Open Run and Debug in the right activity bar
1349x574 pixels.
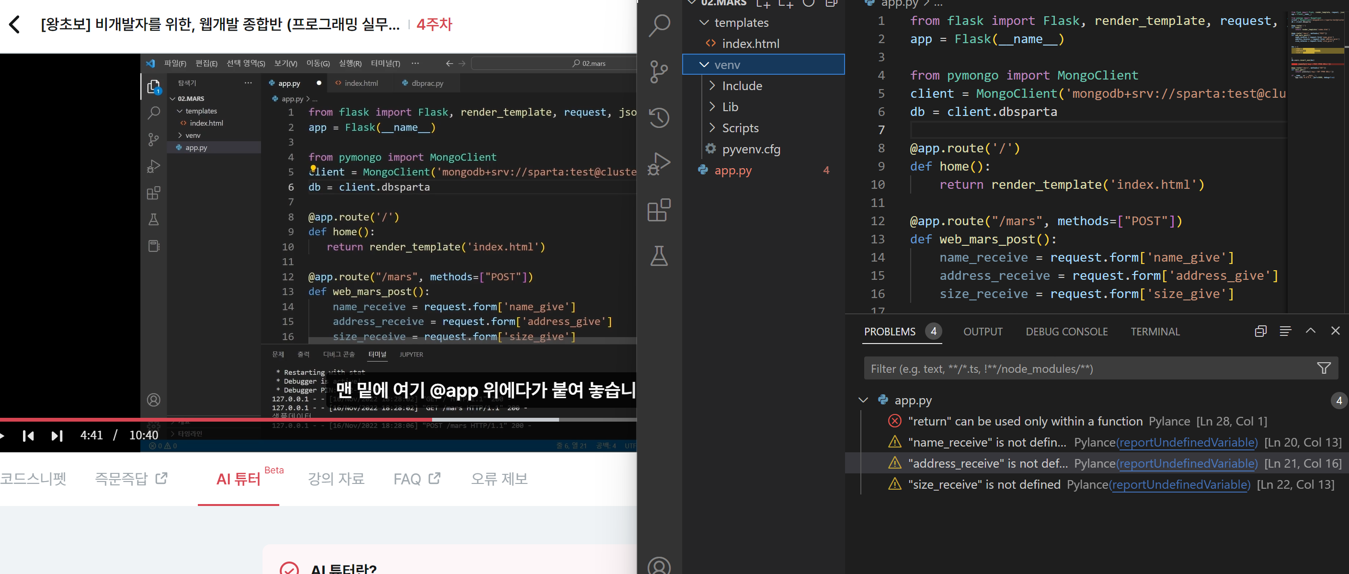coord(659,163)
